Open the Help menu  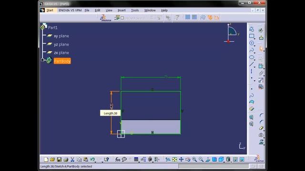(x=164, y=10)
